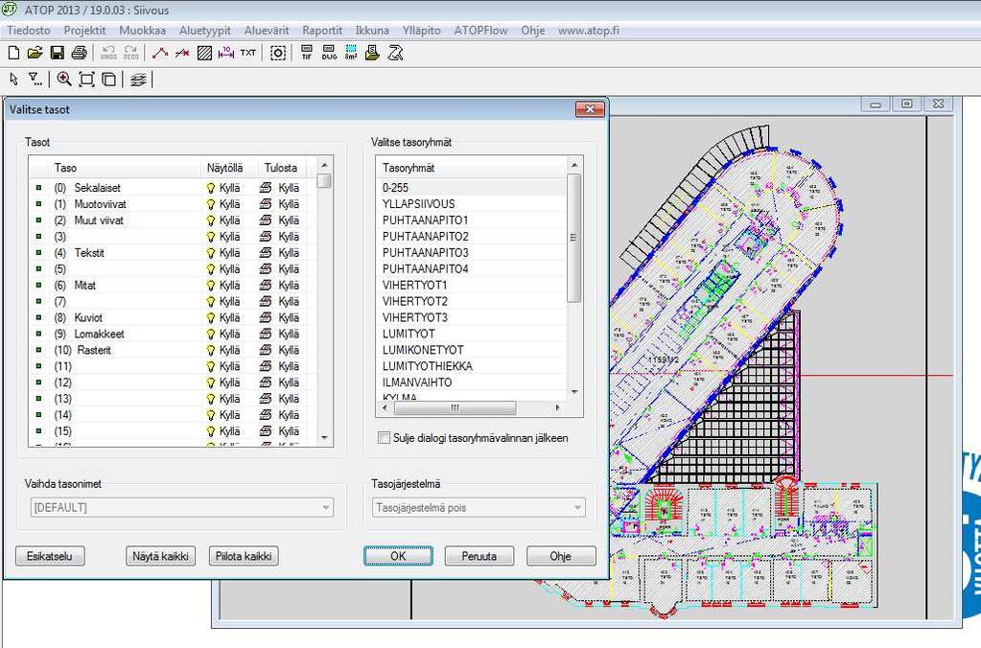Select the dimension measurement tool
The image size is (981, 648).
point(226,53)
